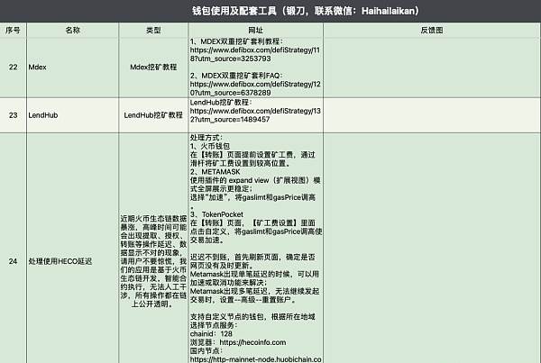Select the row number 23 cell
541x363 pixels.
point(13,115)
